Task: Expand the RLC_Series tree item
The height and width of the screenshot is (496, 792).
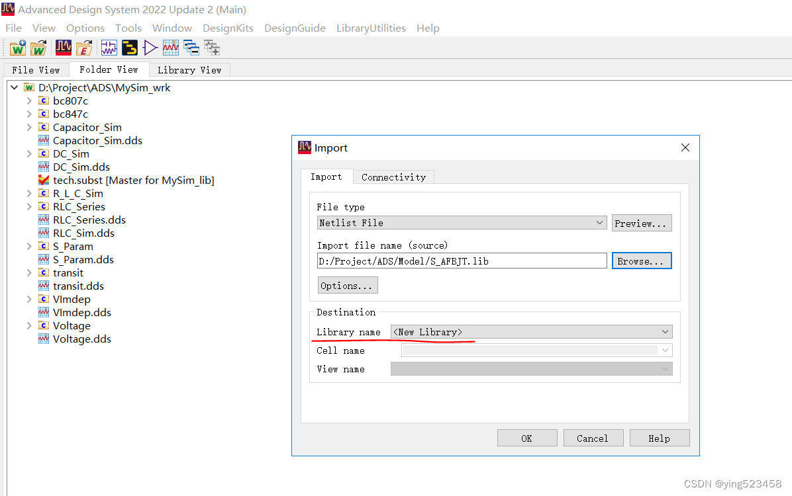Action: [x=29, y=206]
